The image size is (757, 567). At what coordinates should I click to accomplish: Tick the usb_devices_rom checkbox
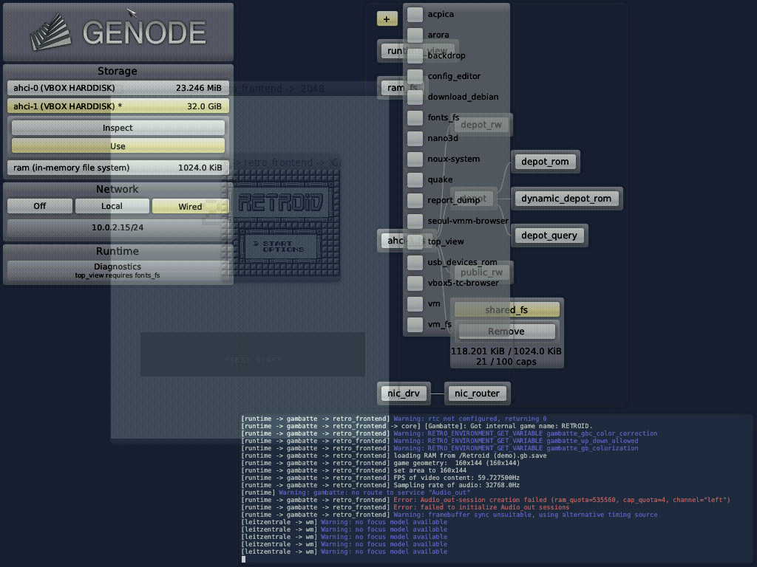(x=415, y=262)
